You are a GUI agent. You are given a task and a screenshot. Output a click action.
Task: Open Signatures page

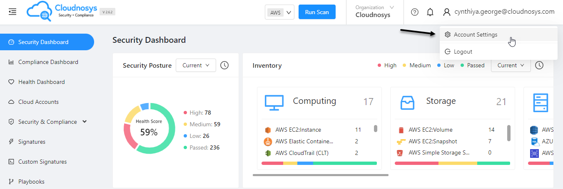click(x=47, y=142)
